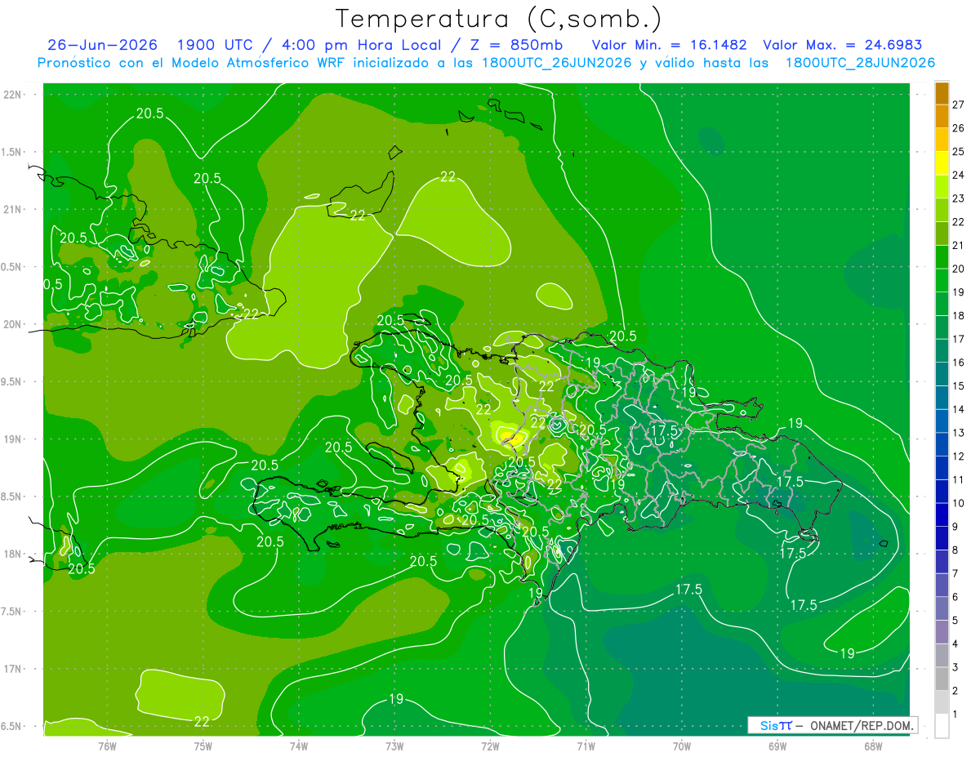Click the colorbar scale label 27
The height and width of the screenshot is (757, 980).
point(958,105)
